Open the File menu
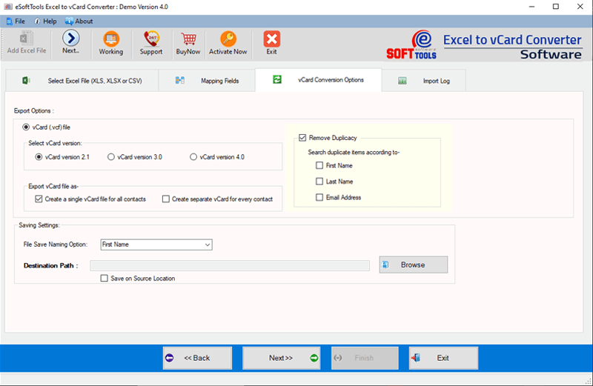The image size is (593, 386). 16,21
